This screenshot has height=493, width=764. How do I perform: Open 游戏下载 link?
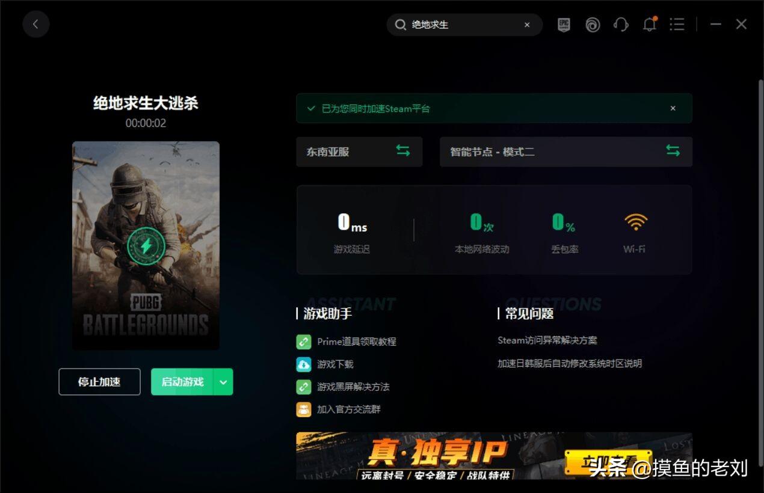tap(335, 364)
